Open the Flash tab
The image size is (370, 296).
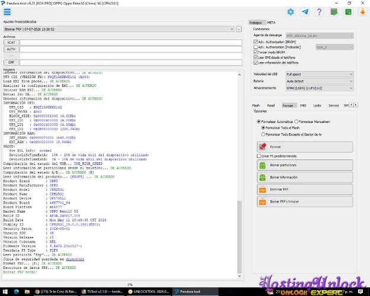[x=256, y=105]
